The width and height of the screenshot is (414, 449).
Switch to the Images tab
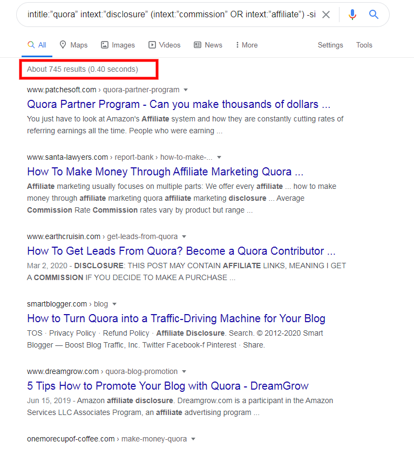(118, 45)
